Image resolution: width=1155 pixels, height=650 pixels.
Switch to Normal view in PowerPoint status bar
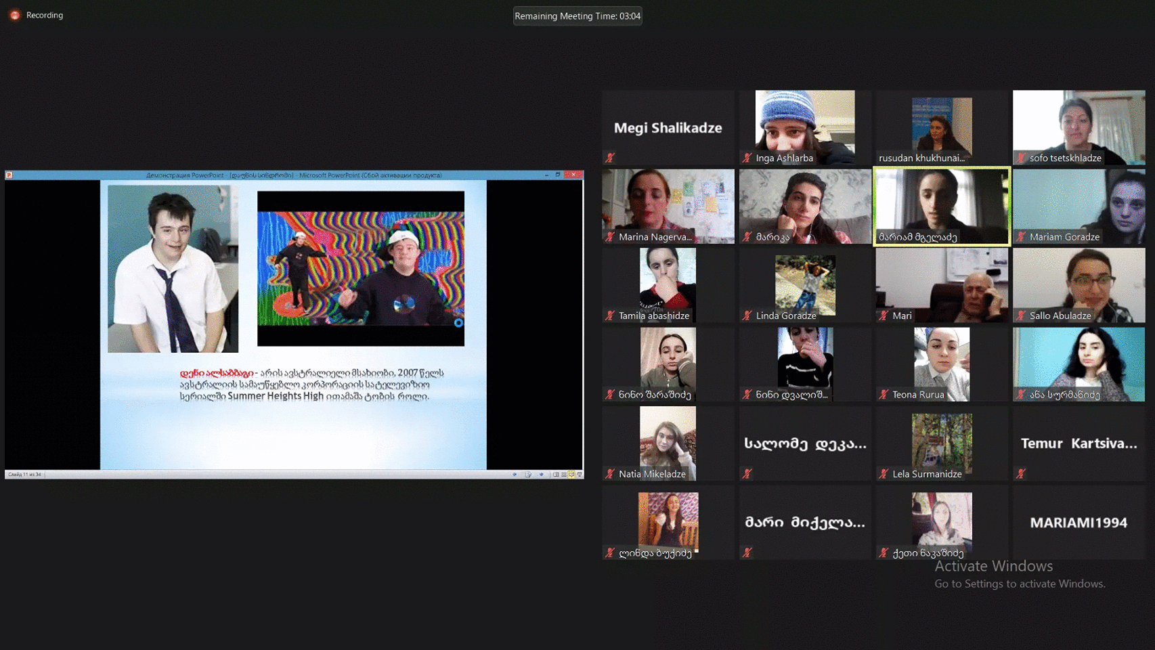(556, 475)
